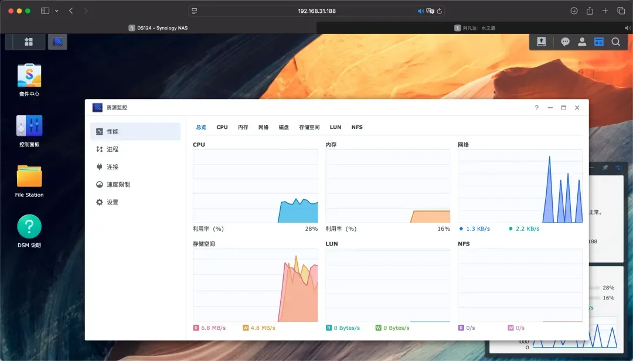This screenshot has height=361, width=633.
Task: Click the NFS chart
Action: (520, 285)
